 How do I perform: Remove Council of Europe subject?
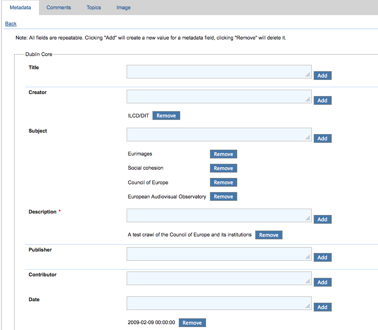click(x=223, y=182)
